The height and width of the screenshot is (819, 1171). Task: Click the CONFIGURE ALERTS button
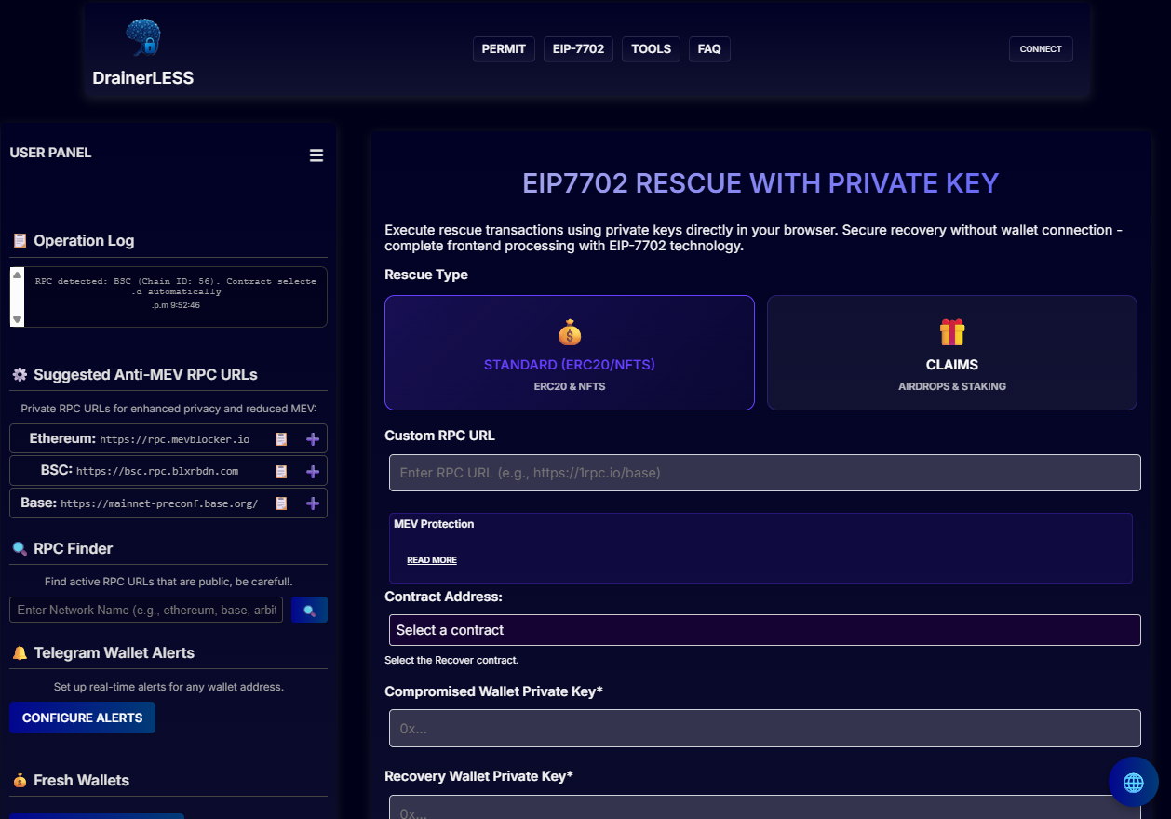pyautogui.click(x=82, y=718)
